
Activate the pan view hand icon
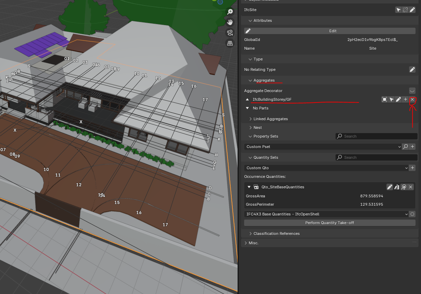(x=230, y=22)
